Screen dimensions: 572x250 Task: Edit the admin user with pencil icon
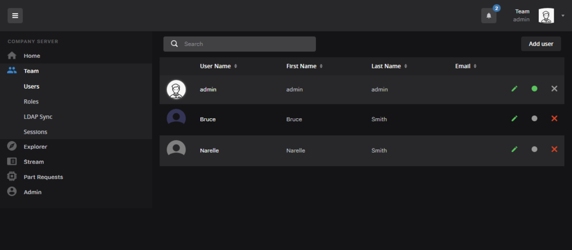[514, 89]
